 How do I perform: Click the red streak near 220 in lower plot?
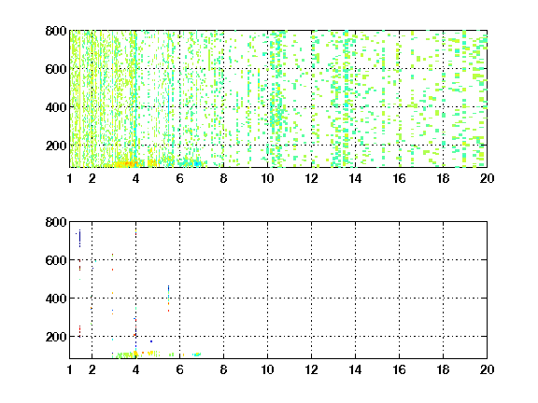[79, 330]
